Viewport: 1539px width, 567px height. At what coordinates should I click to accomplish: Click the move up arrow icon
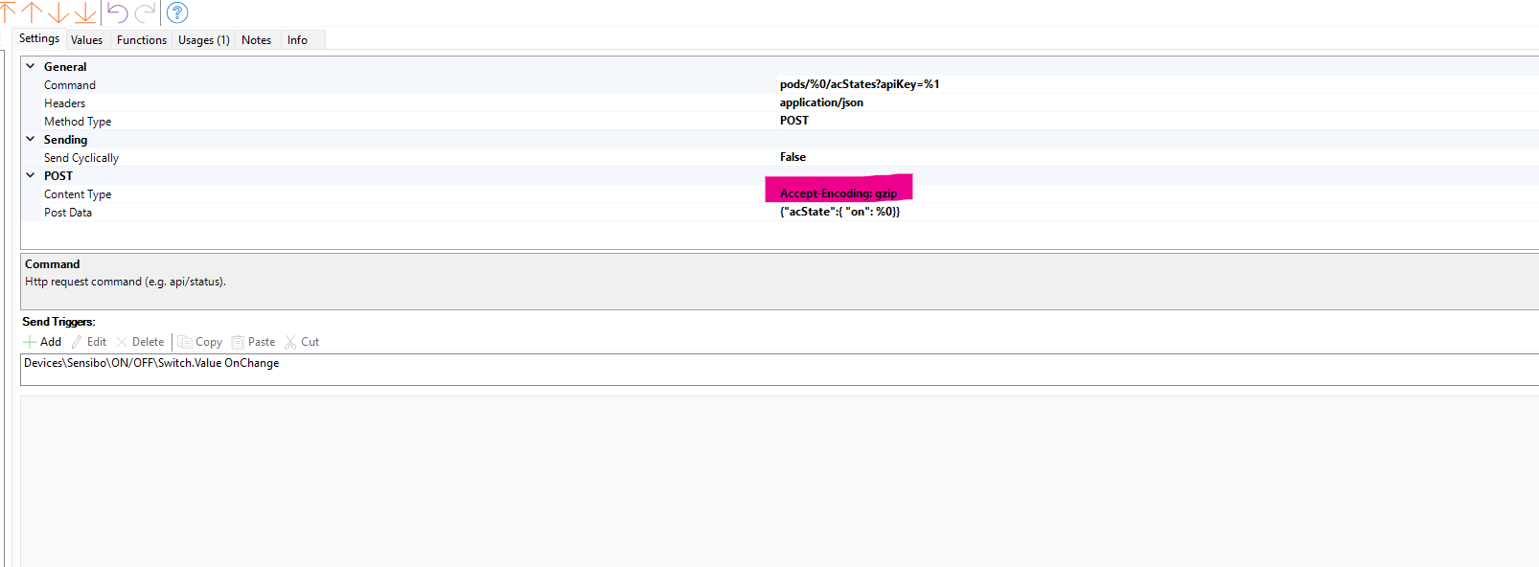33,11
